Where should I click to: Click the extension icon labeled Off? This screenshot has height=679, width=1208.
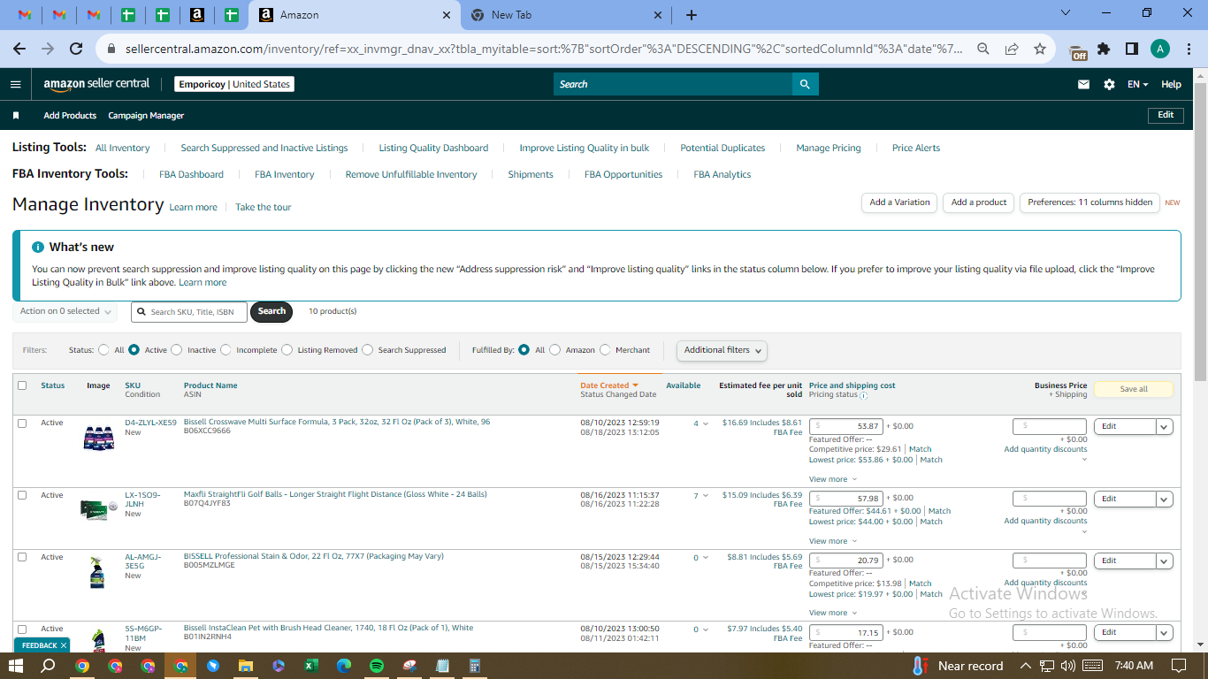tap(1078, 50)
